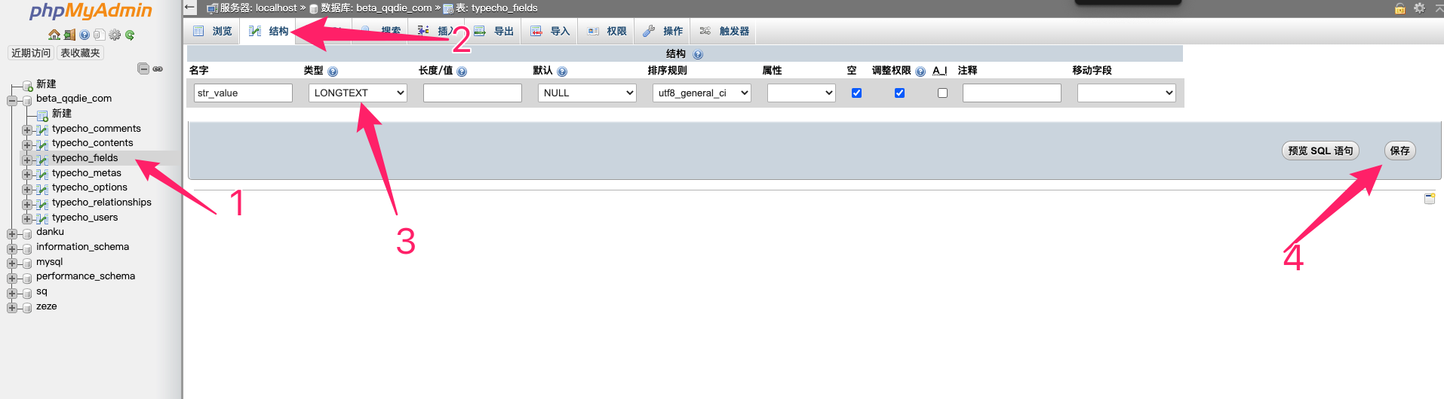This screenshot has height=399, width=1444.
Task: Expand the performance_schema database node
Action: [12, 278]
